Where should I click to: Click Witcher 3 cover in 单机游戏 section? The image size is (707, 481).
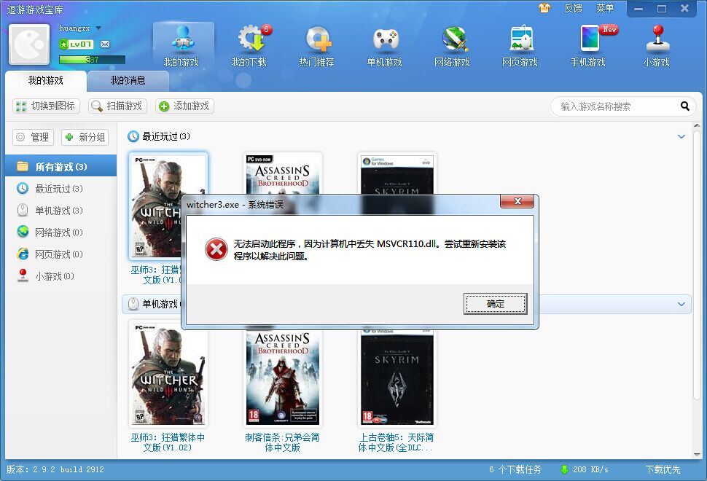168,374
